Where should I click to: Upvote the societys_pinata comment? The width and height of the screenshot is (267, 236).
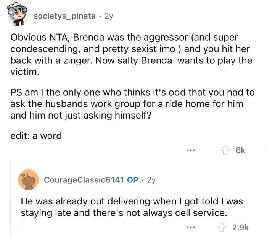(225, 150)
